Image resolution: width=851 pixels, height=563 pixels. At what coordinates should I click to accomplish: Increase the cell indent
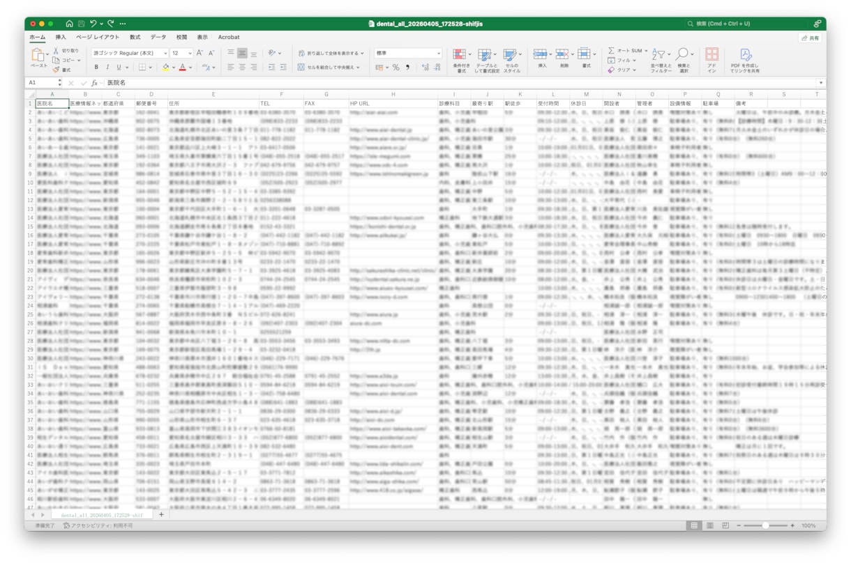pyautogui.click(x=283, y=68)
